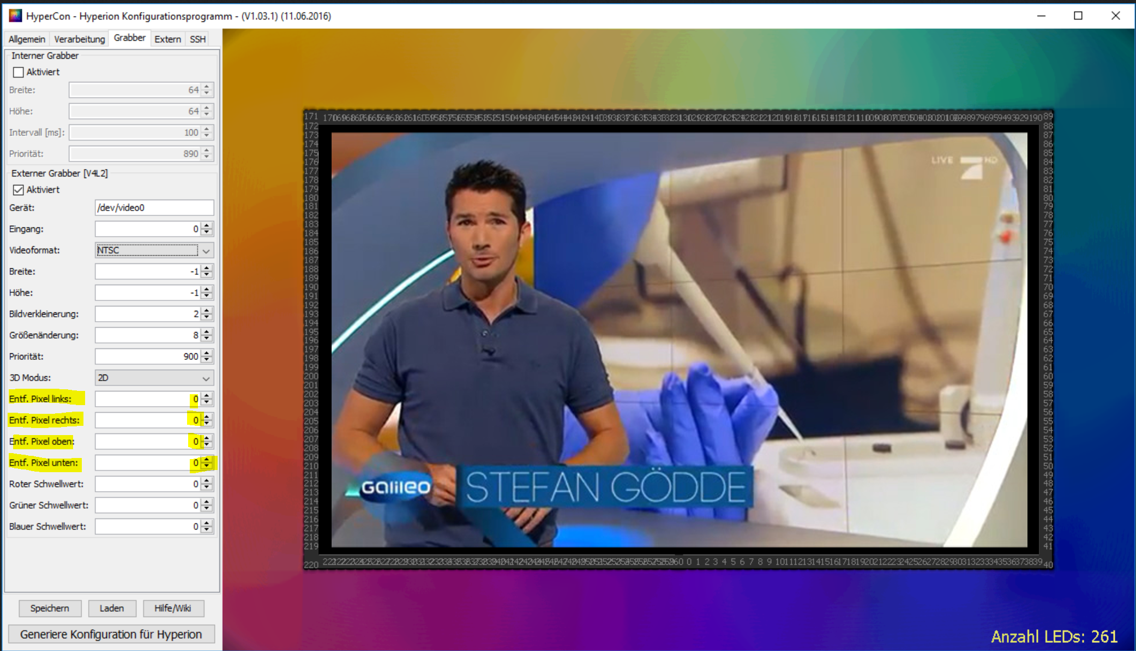Click the Gerät /dev/video0 text field
Image resolution: width=1136 pixels, height=651 pixels.
[154, 208]
